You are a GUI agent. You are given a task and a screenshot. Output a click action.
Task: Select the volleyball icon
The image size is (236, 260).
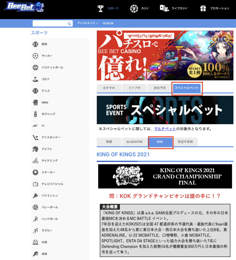point(35,207)
